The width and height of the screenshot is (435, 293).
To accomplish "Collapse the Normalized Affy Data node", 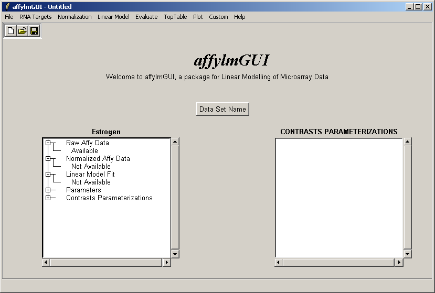I will [x=48, y=158].
